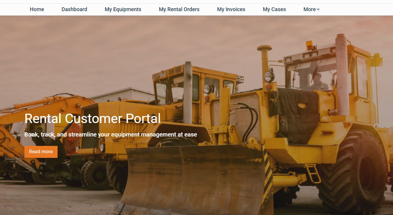Click the grey exhaust pipe of center bulldozer
Image resolution: width=393 pixels, height=215 pixels.
point(188,92)
